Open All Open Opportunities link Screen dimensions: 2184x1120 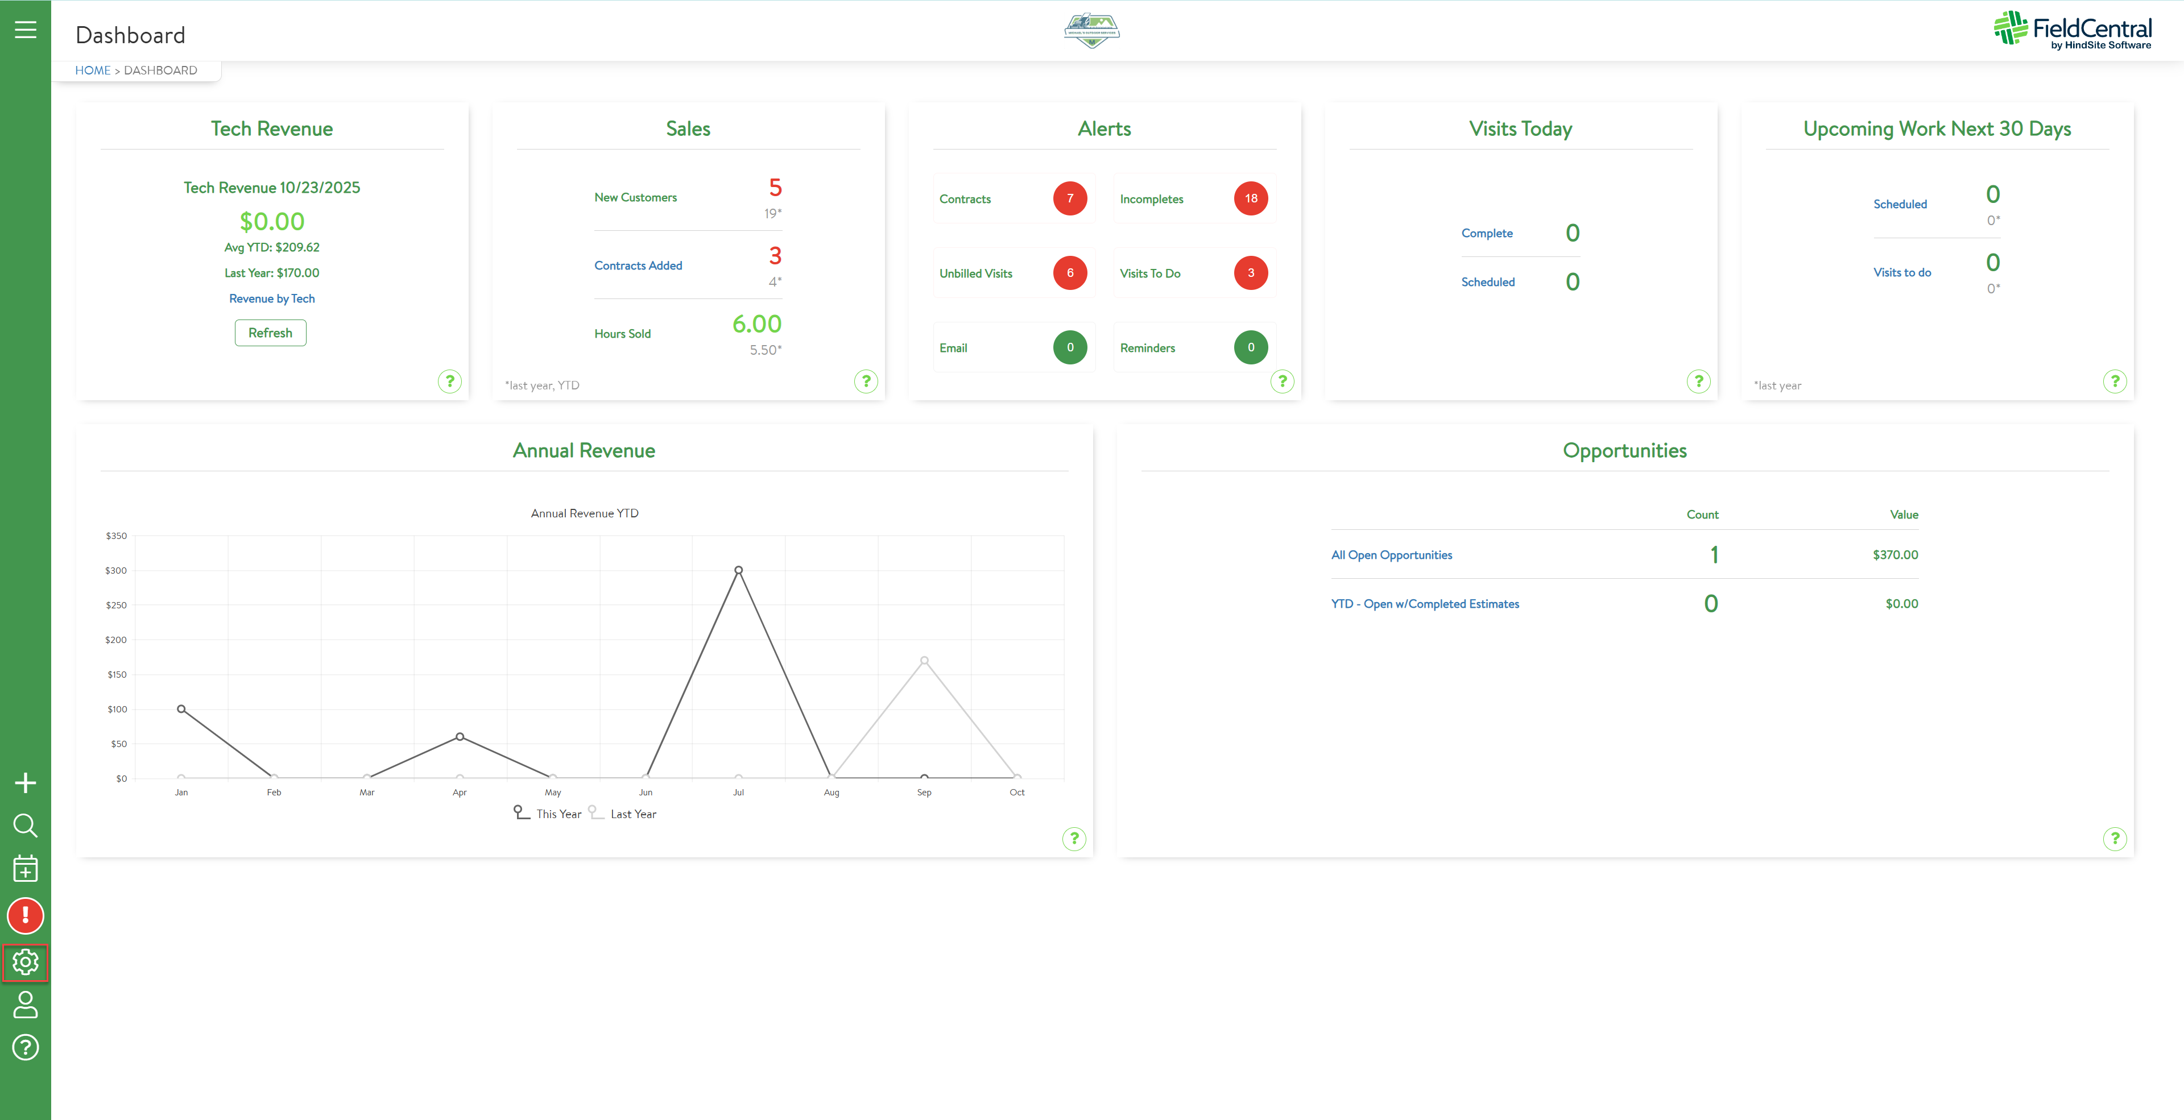pos(1391,555)
